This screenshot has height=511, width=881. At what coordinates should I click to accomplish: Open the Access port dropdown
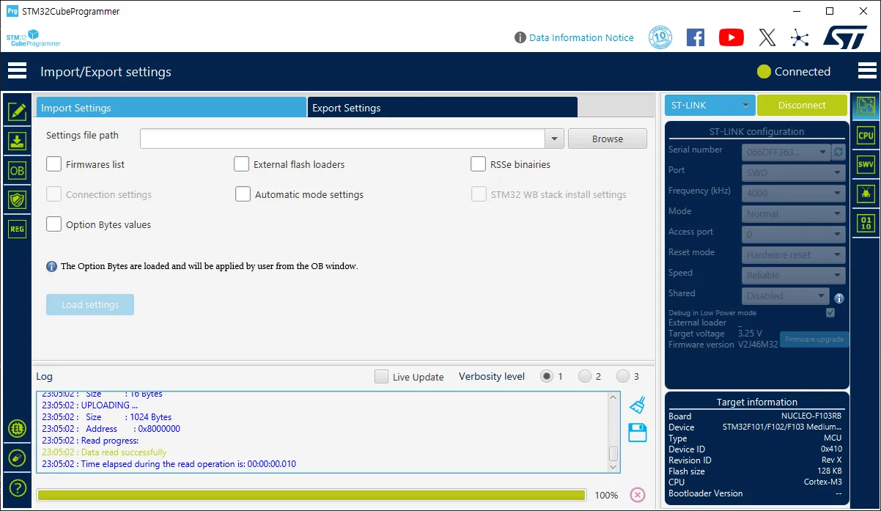coord(794,235)
